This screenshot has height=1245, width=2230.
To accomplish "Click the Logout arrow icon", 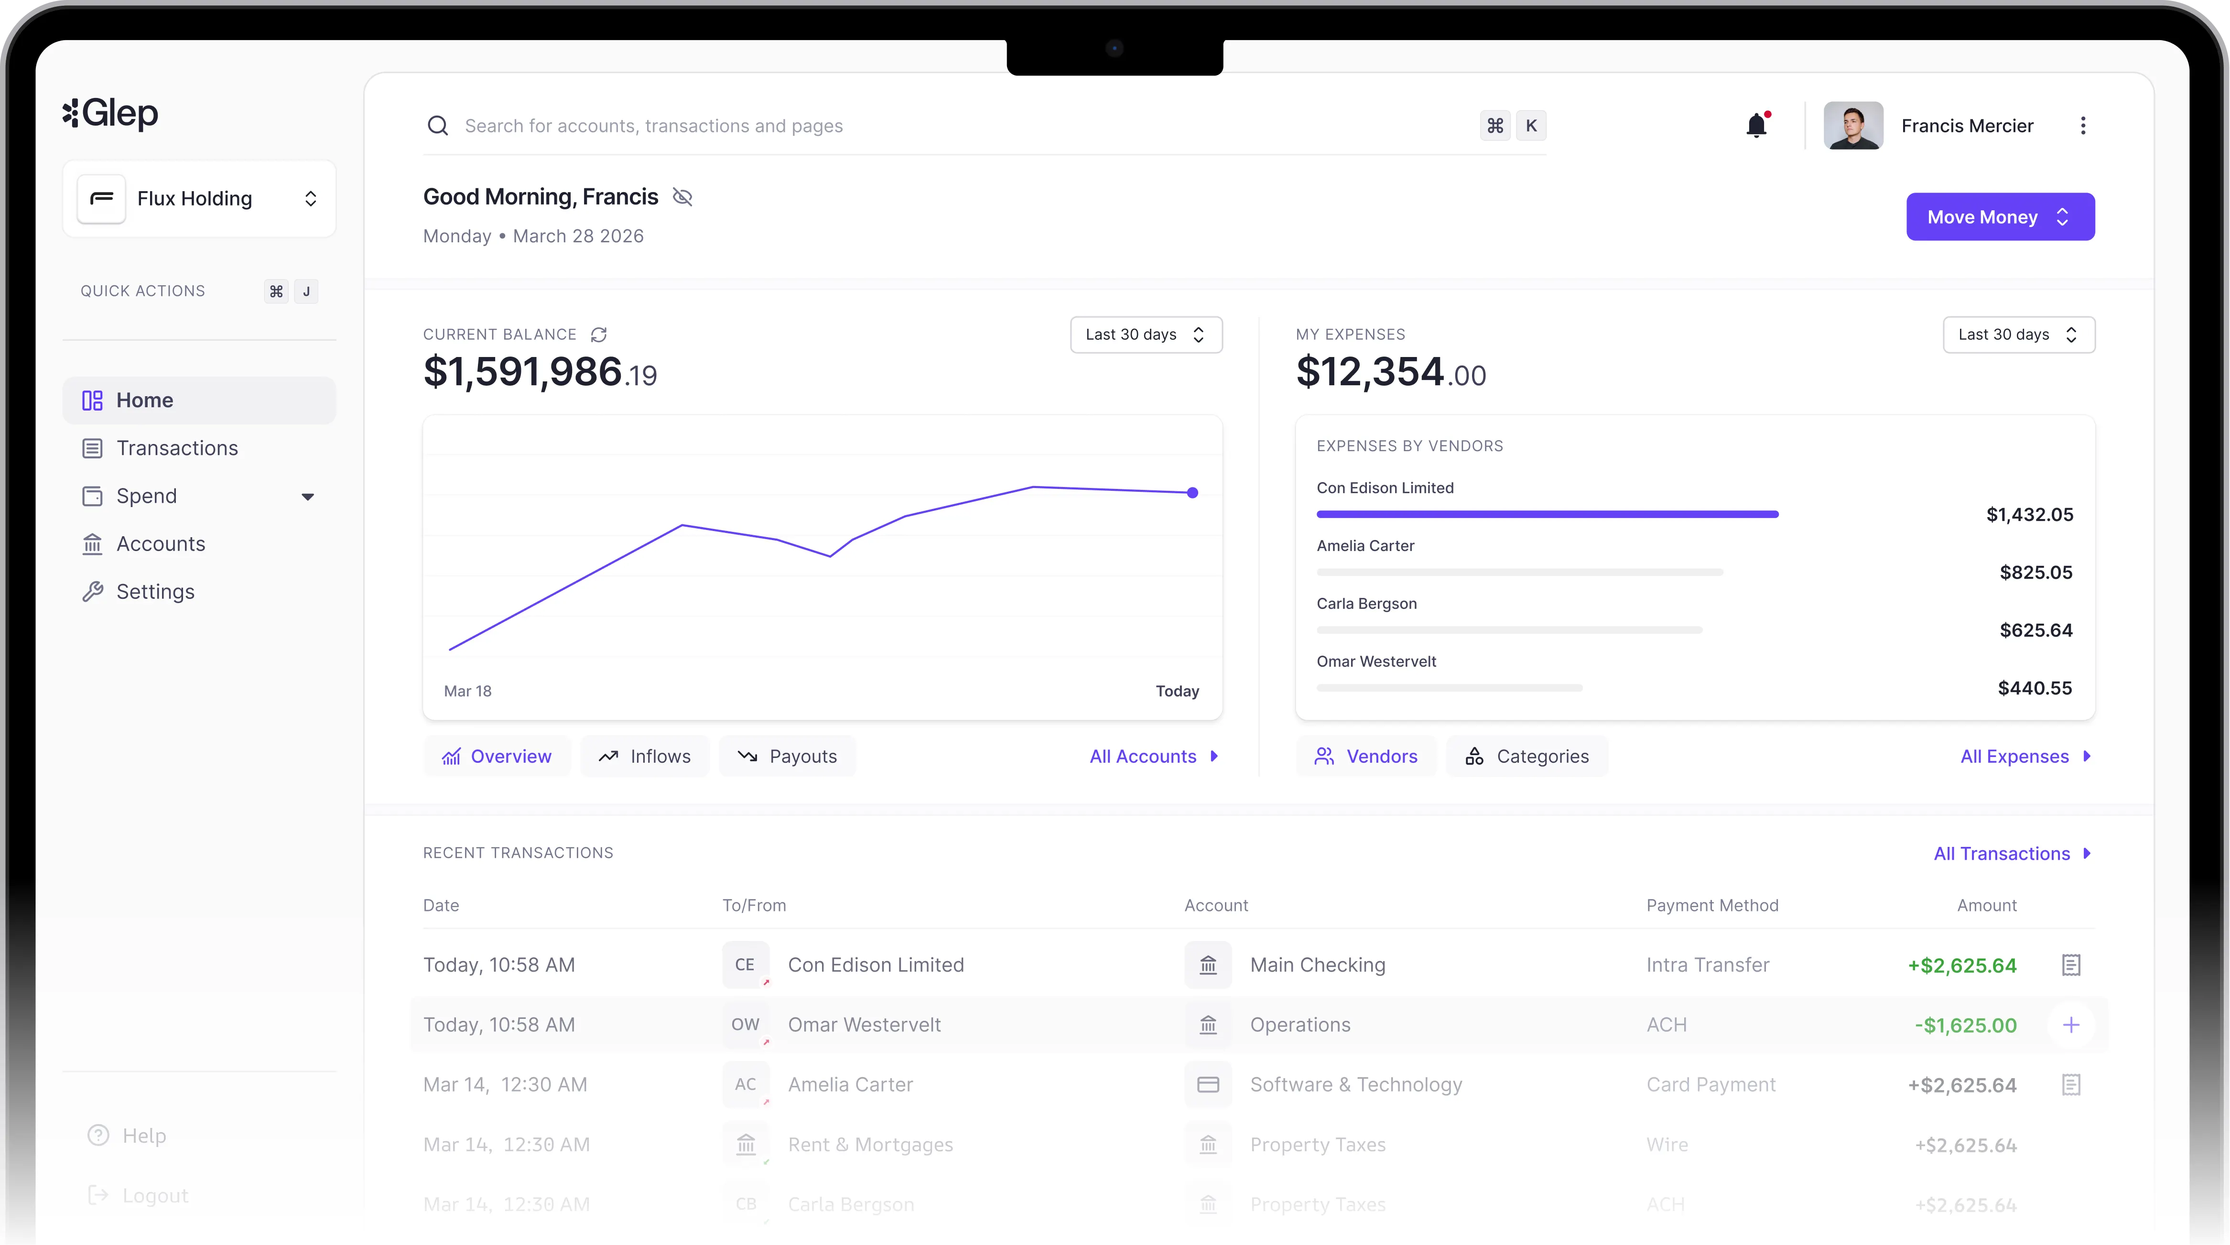I will [98, 1195].
